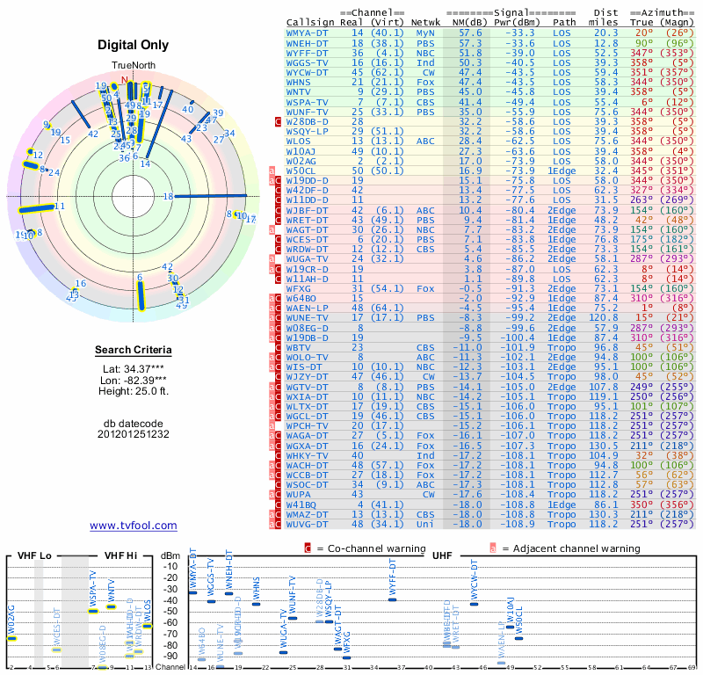Click the adjacent channel icon beside W50CL
Screen dimensions: 703x675
[272, 171]
